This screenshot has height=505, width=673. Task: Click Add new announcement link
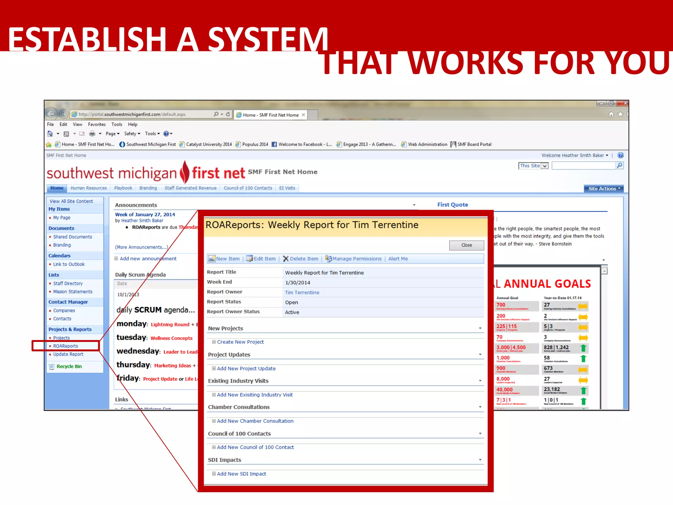pos(148,259)
